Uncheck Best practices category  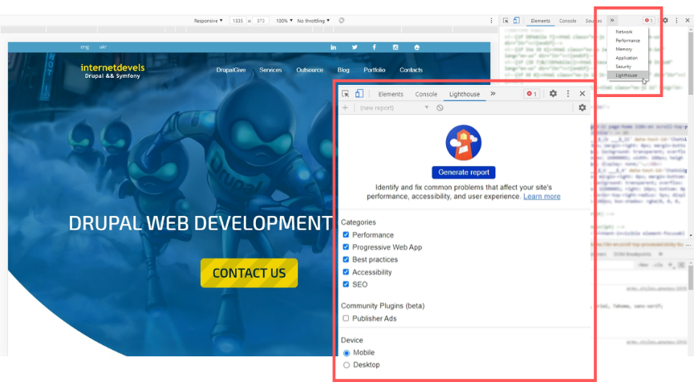coord(346,259)
